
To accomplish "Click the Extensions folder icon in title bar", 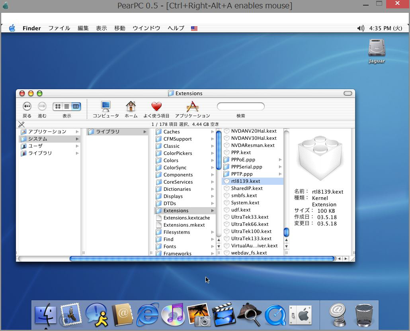I will pyautogui.click(x=171, y=93).
